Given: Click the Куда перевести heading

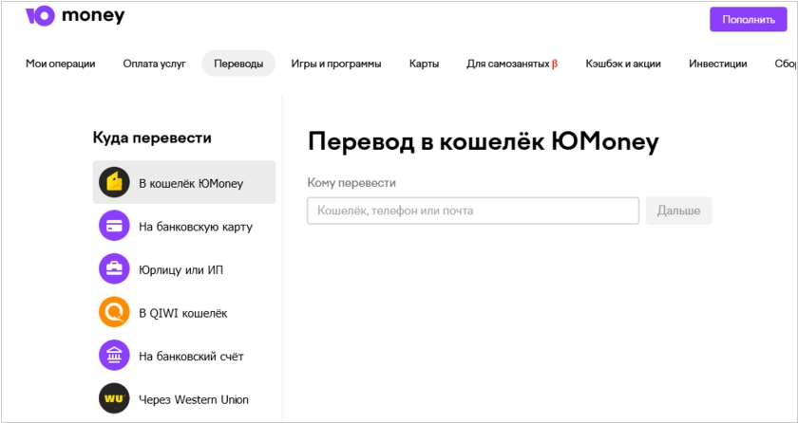Looking at the screenshot, I should pyautogui.click(x=152, y=138).
